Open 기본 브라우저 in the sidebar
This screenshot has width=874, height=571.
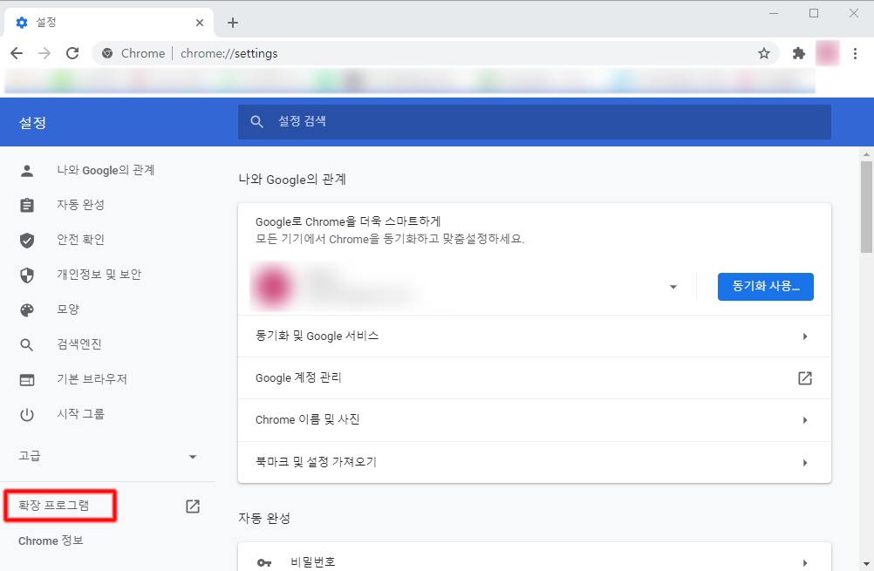[x=92, y=379]
